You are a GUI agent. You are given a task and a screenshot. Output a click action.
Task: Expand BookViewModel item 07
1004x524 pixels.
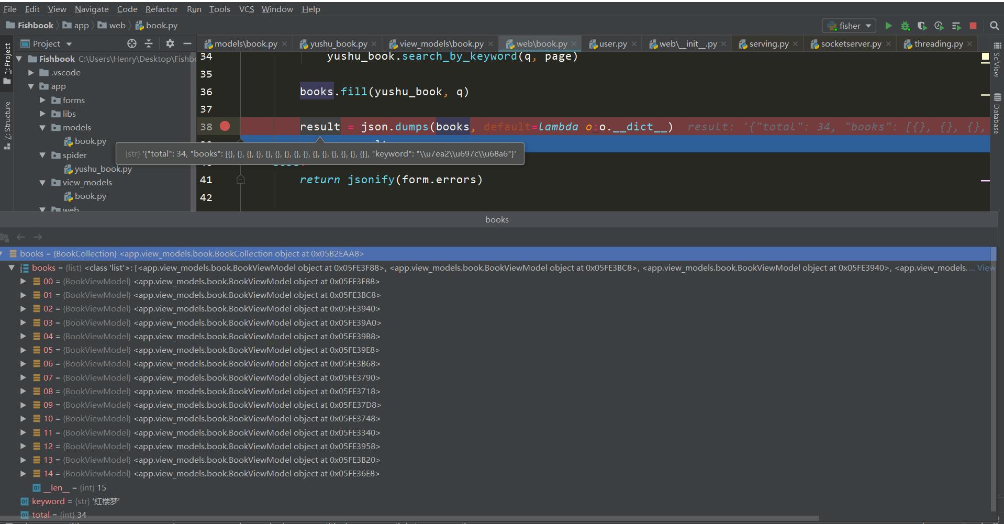[x=23, y=377]
